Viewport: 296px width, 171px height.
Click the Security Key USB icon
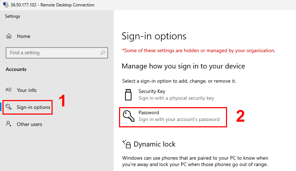[128, 95]
